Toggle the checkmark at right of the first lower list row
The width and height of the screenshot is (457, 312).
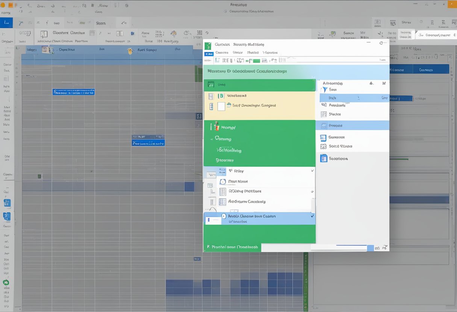(312, 171)
